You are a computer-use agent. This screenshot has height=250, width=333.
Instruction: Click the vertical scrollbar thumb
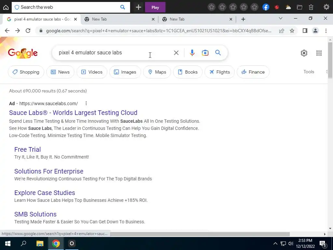(330, 61)
